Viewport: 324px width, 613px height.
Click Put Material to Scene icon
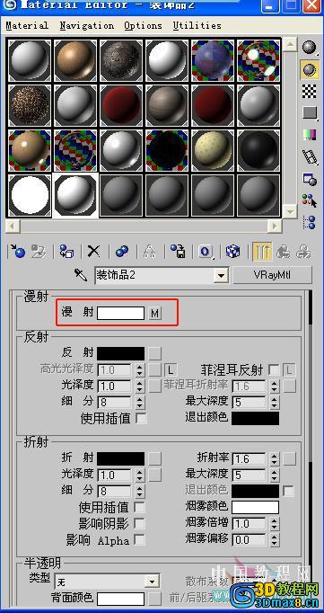point(39,251)
